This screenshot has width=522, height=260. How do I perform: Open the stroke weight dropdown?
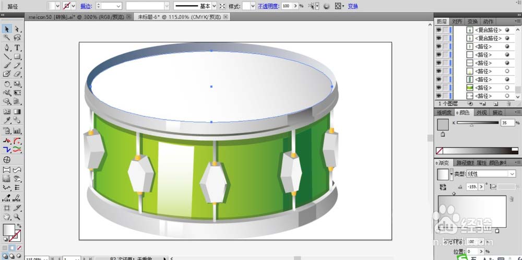pos(118,6)
